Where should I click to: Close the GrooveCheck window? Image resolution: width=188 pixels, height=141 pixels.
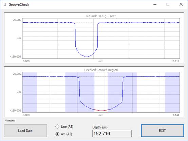click(x=181, y=4)
